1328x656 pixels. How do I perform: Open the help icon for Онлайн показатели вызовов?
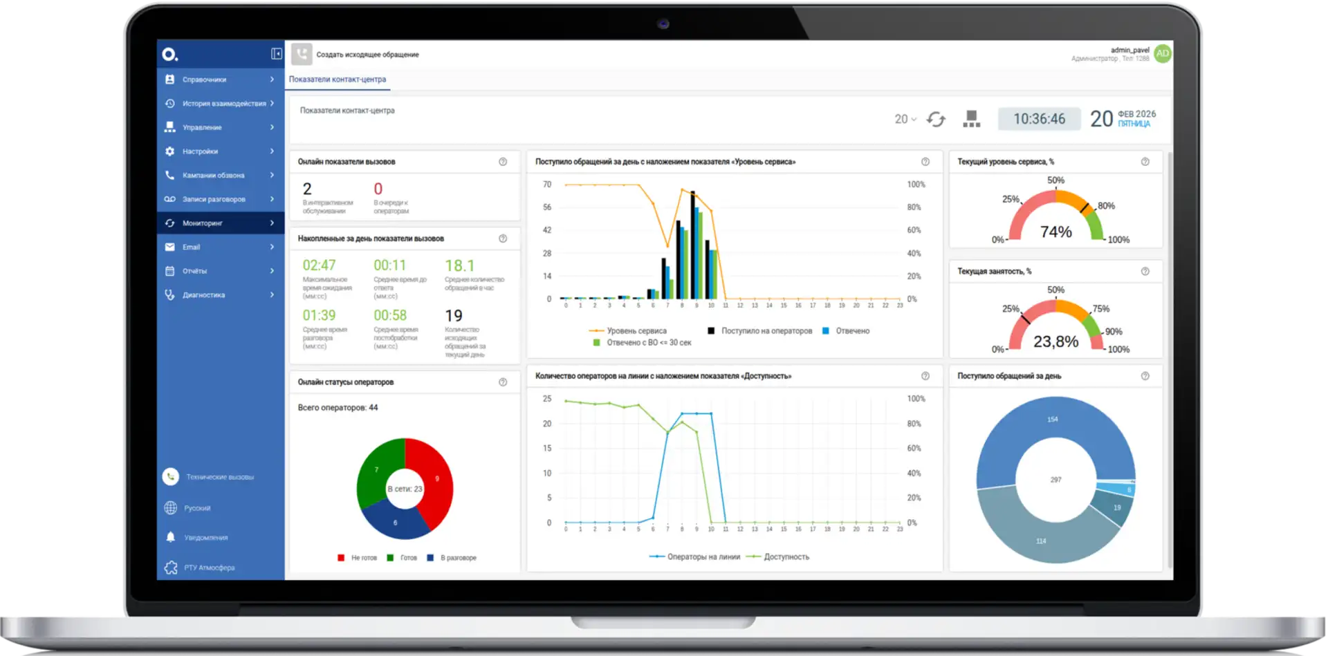(503, 162)
